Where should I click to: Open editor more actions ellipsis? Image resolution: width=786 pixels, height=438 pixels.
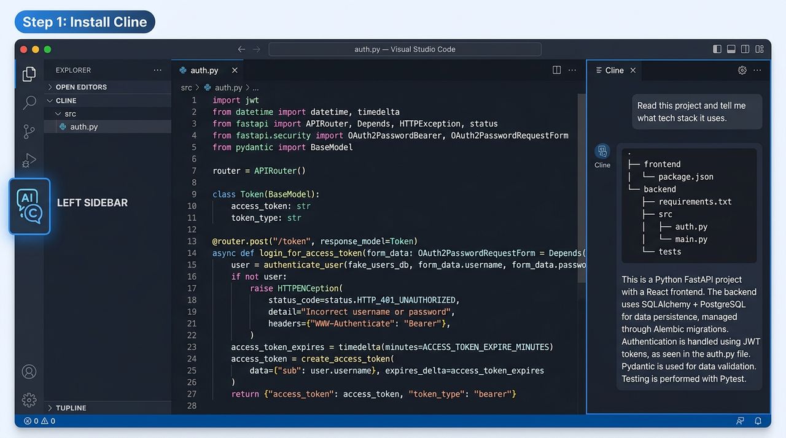pyautogui.click(x=572, y=70)
